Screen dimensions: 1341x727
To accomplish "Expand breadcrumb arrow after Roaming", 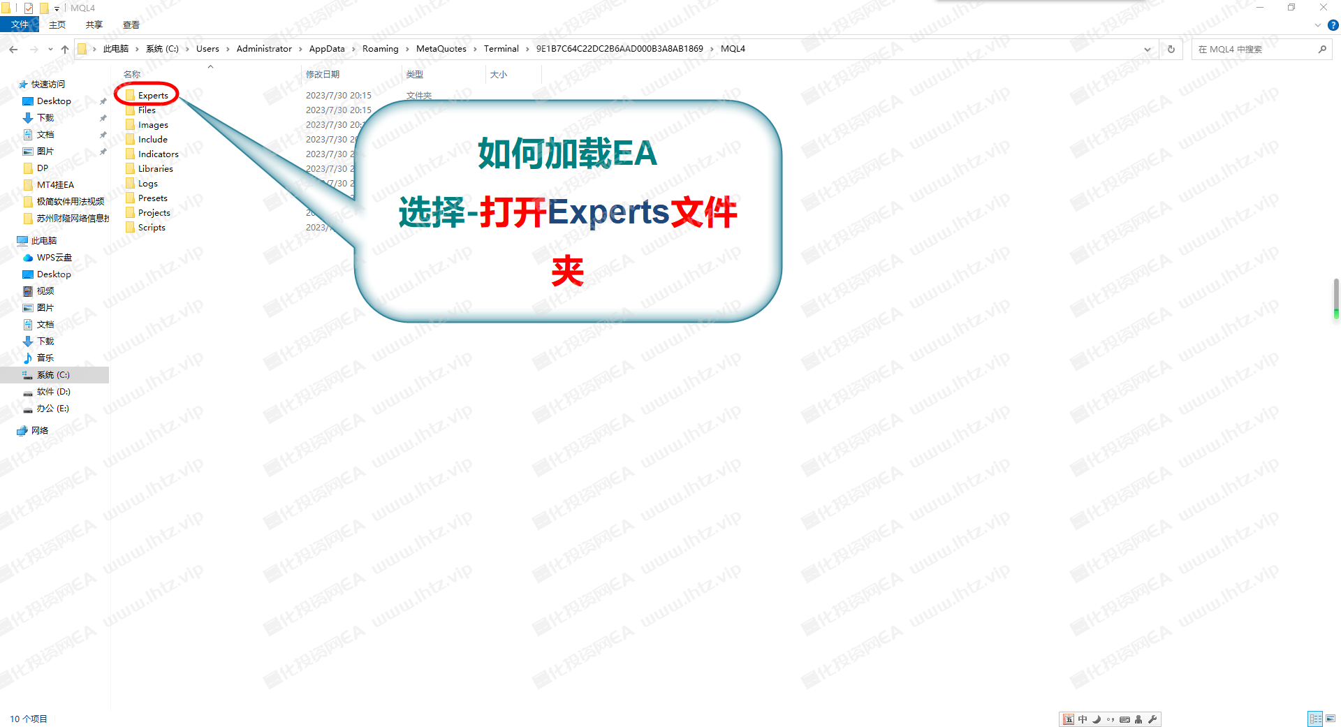I will [x=407, y=49].
